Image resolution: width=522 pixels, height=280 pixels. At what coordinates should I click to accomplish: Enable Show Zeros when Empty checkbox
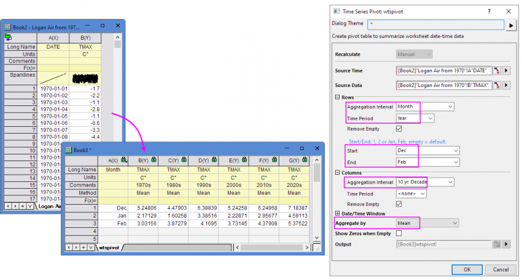click(x=399, y=233)
